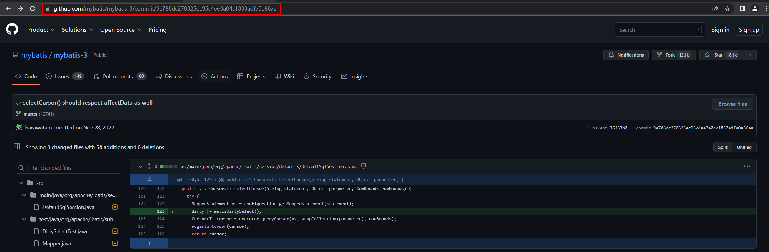Open parent commit 76237b0
The height and width of the screenshot is (252, 769).
tap(619, 128)
